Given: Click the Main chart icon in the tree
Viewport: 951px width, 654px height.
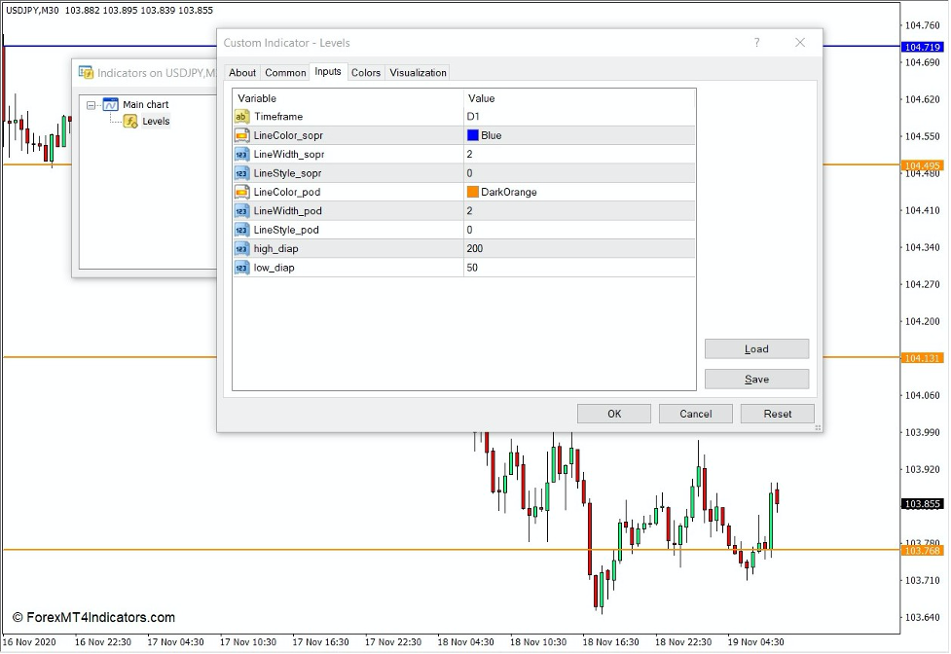Looking at the screenshot, I should pyautogui.click(x=110, y=104).
